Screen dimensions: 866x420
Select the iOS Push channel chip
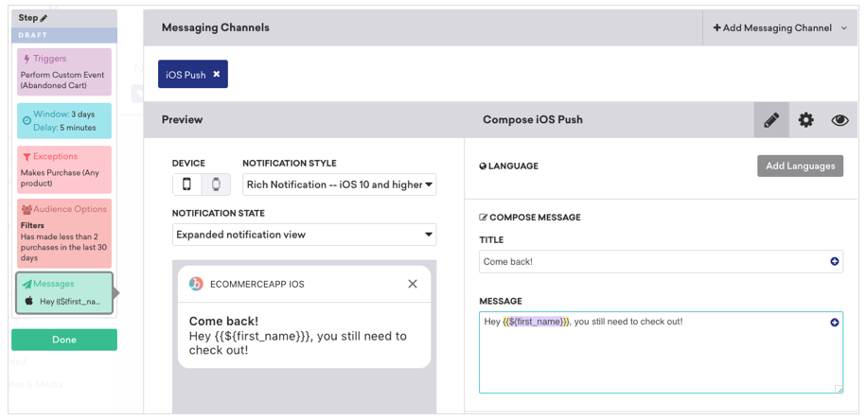pyautogui.click(x=193, y=74)
